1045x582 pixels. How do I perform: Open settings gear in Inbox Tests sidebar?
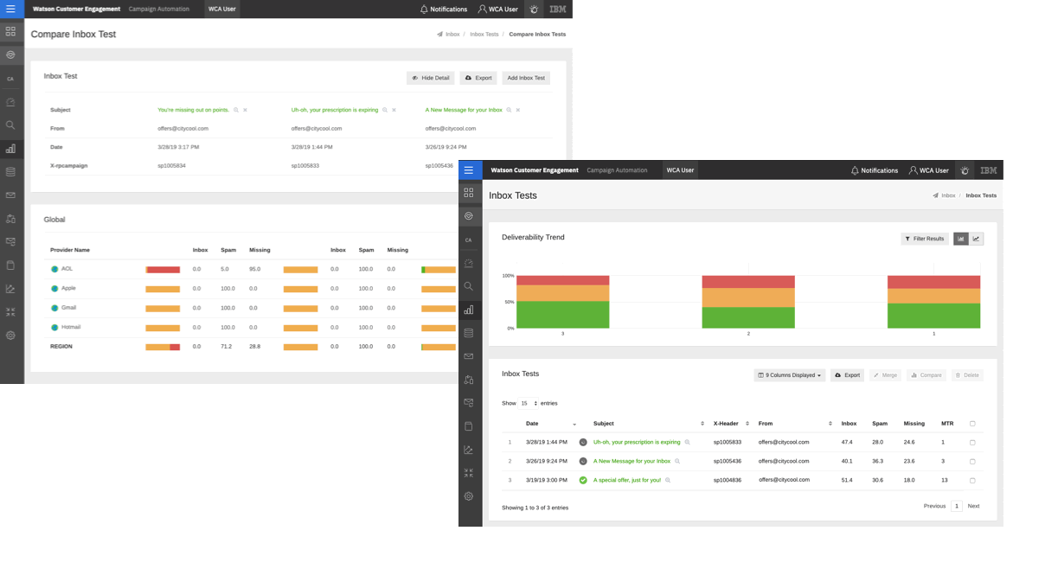(469, 496)
